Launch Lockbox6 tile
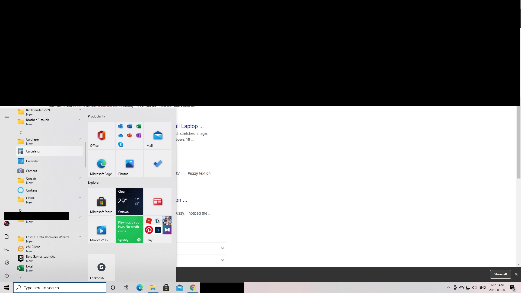Viewport: 521px width, 293px height. (101, 267)
